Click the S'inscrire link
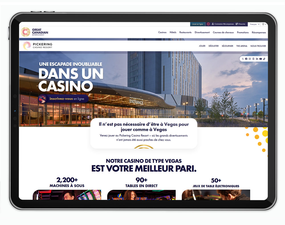Viewport: 285px width, 225px height. (x=240, y=24)
